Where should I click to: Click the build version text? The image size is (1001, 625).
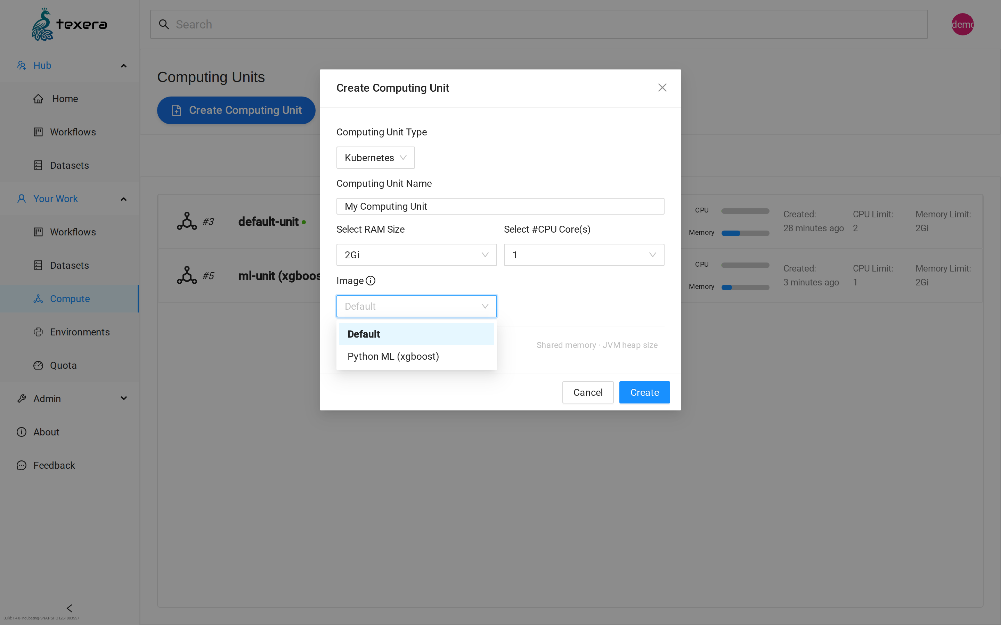[41, 618]
